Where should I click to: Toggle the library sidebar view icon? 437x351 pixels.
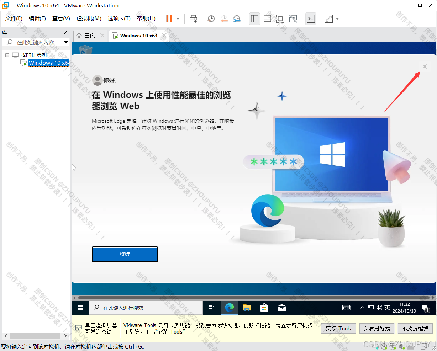pyautogui.click(x=254, y=19)
